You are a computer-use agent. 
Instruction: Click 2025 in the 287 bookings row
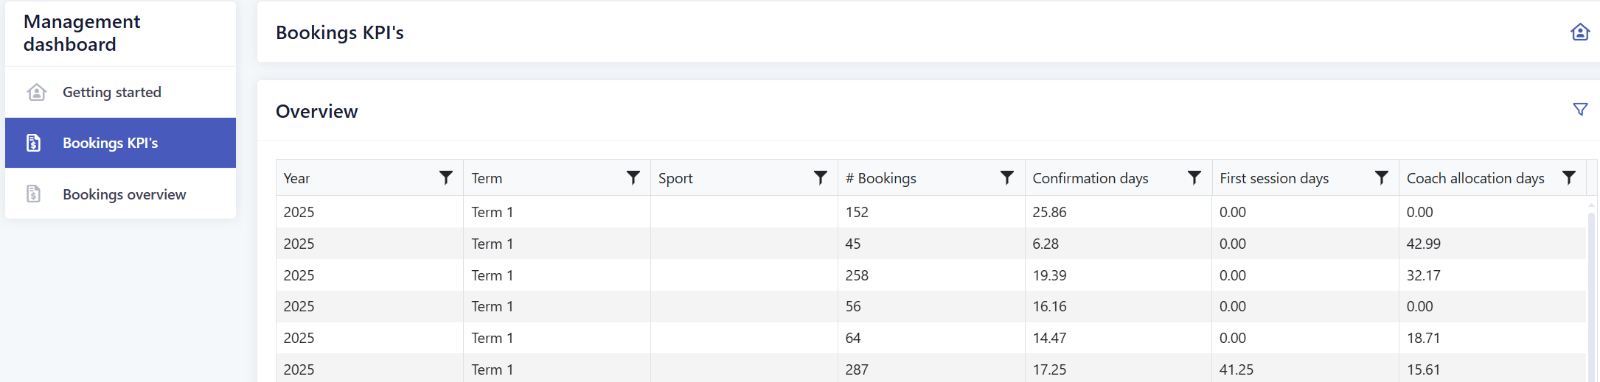(x=299, y=369)
